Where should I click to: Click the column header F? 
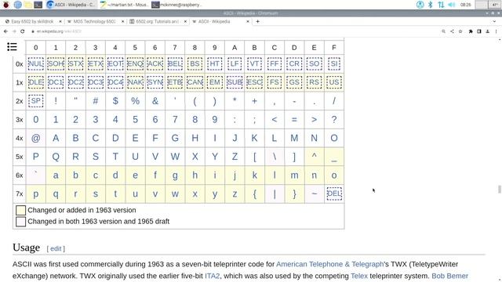(334, 48)
